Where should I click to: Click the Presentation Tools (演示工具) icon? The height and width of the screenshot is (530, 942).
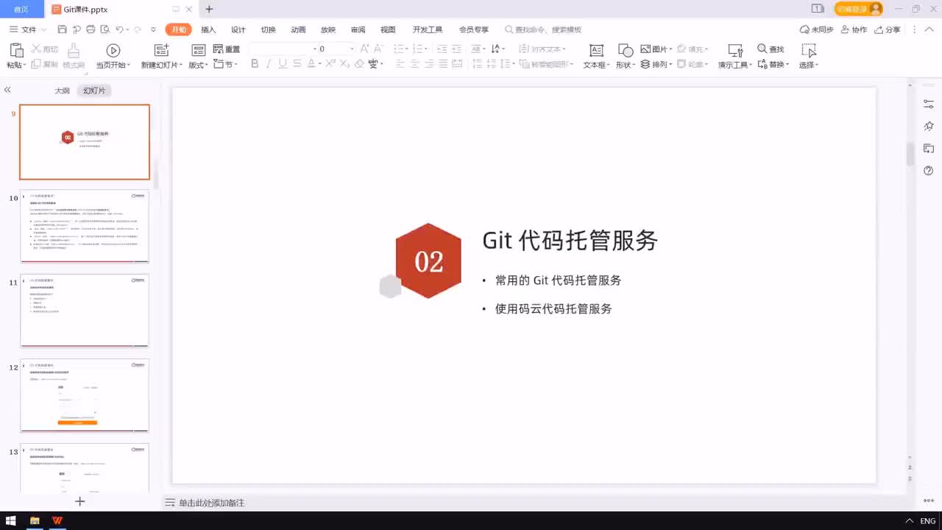point(734,50)
